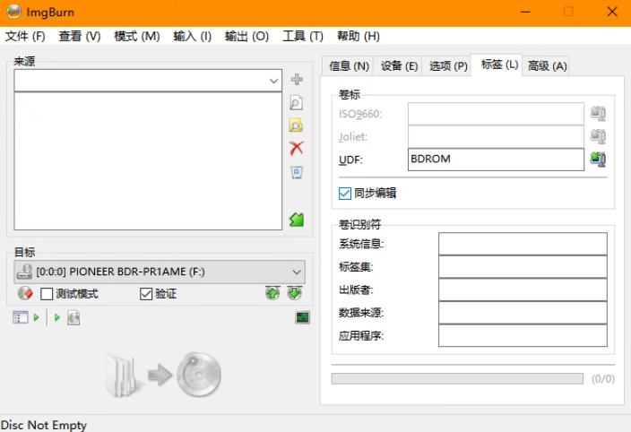
Task: Switch to the 高级 (A) tab
Action: click(548, 66)
